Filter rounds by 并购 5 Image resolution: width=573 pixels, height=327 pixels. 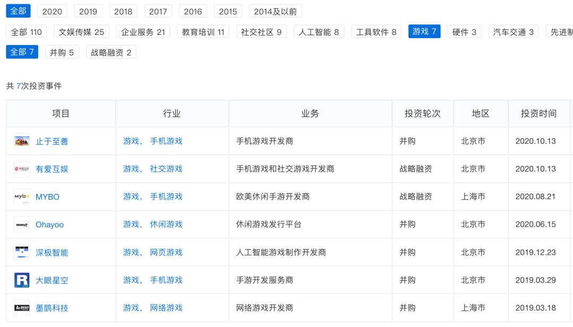tap(62, 52)
